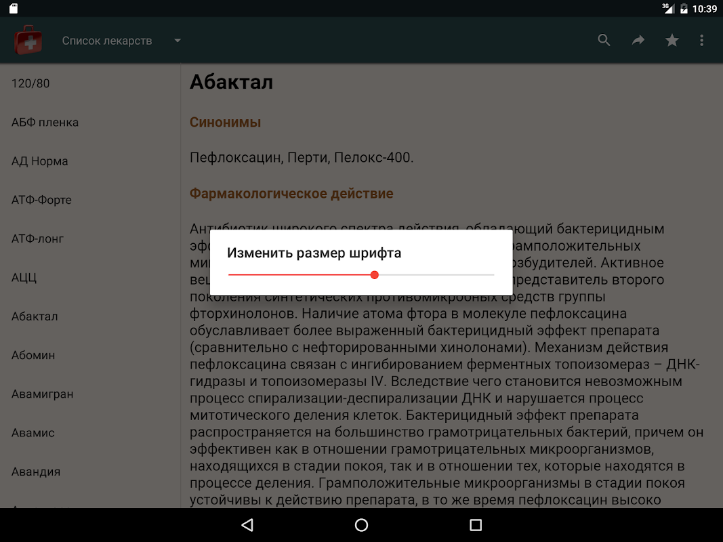Share the Абактал article via share arrow

[x=638, y=41]
